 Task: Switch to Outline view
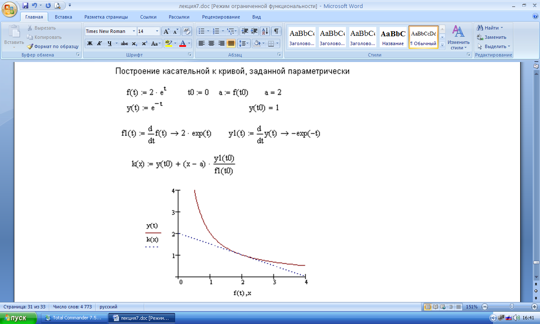coord(451,307)
